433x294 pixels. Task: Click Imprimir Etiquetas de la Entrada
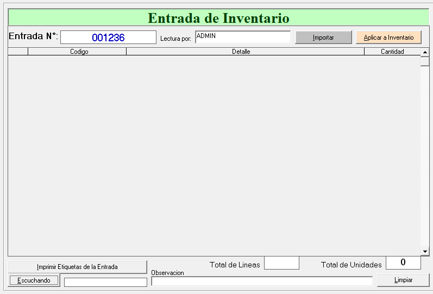77,267
